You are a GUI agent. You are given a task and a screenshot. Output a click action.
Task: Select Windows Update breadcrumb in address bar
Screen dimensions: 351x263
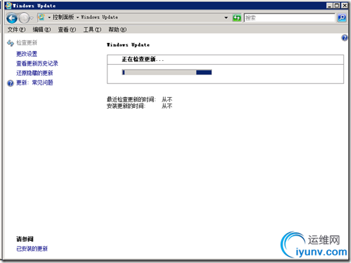click(x=99, y=17)
